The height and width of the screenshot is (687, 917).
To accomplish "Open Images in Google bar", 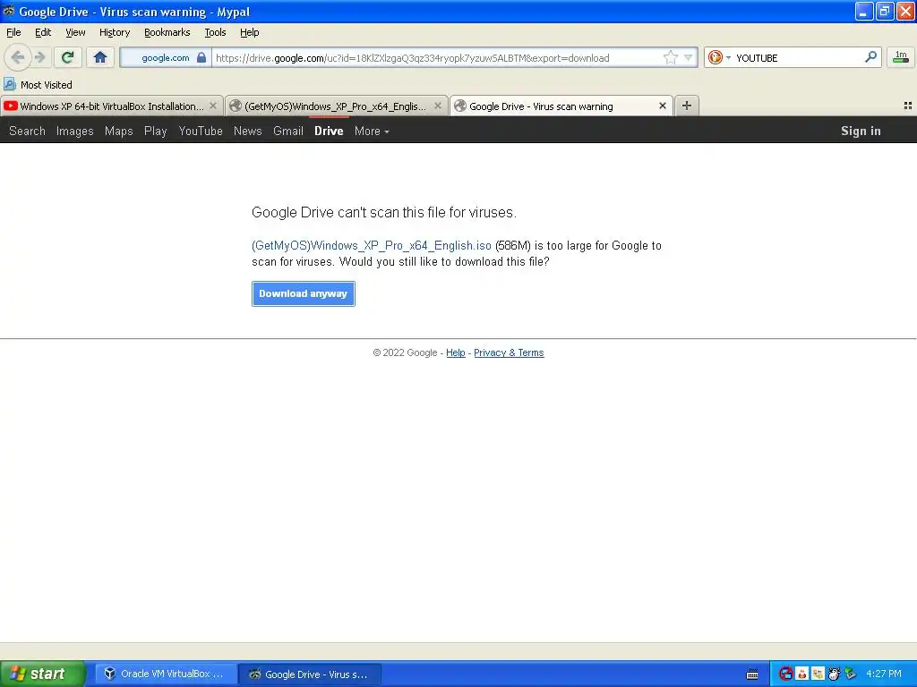I will point(75,131).
